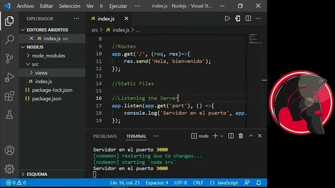Screen dimensions: 335x188
Task: Click the open changes icon in editor toolbar
Action: point(238,19)
